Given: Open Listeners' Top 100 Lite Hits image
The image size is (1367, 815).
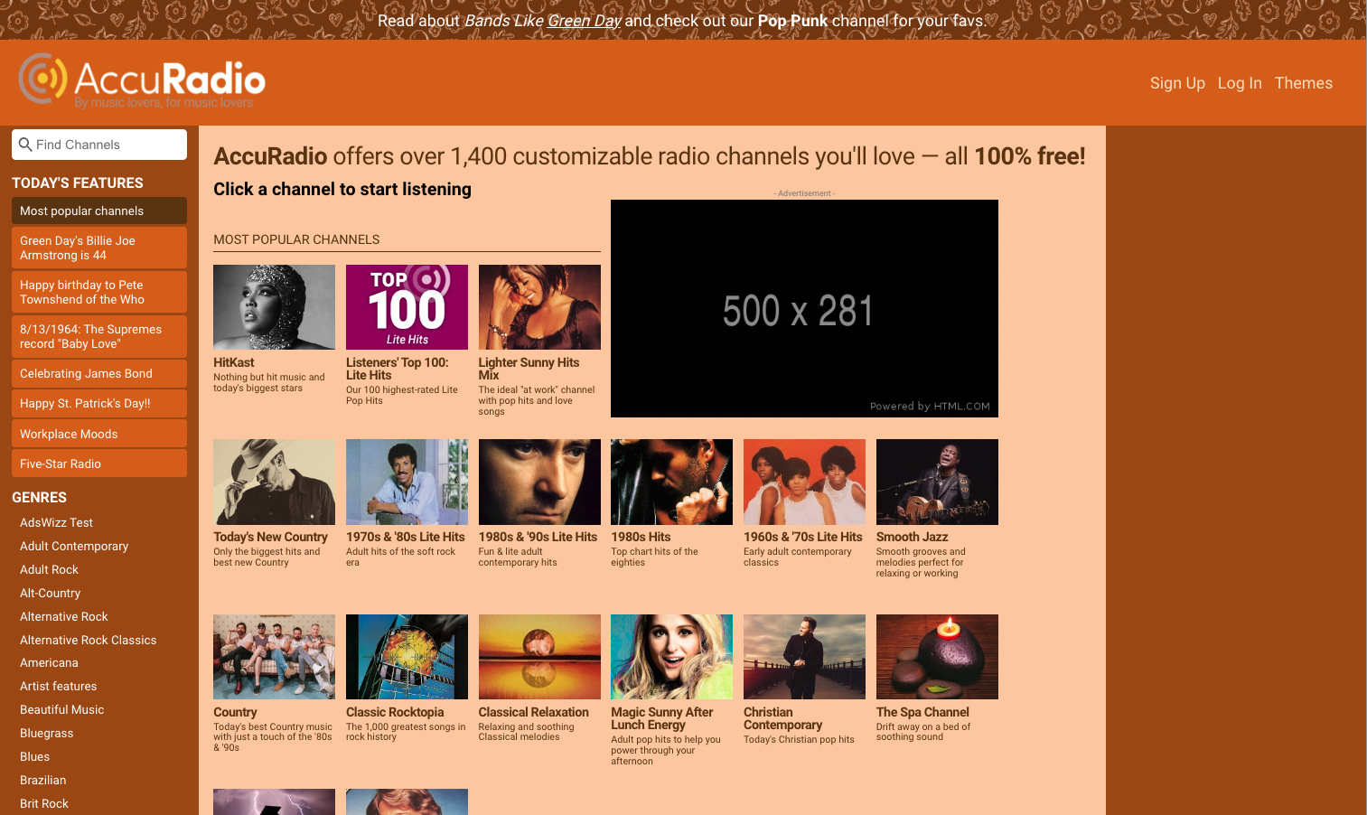Looking at the screenshot, I should point(407,307).
